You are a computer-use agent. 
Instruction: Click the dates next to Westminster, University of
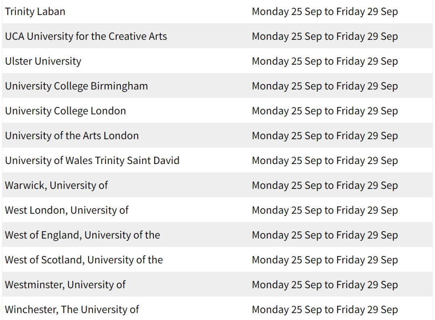click(325, 285)
